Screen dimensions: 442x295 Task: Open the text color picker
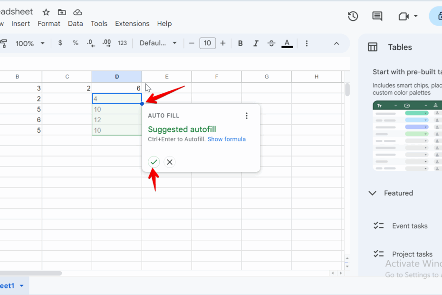[x=287, y=43]
